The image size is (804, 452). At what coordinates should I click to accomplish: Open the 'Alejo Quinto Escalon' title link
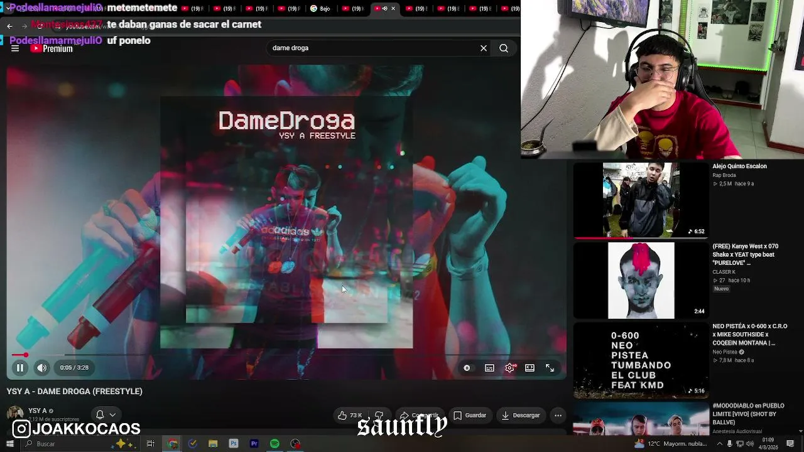click(739, 166)
